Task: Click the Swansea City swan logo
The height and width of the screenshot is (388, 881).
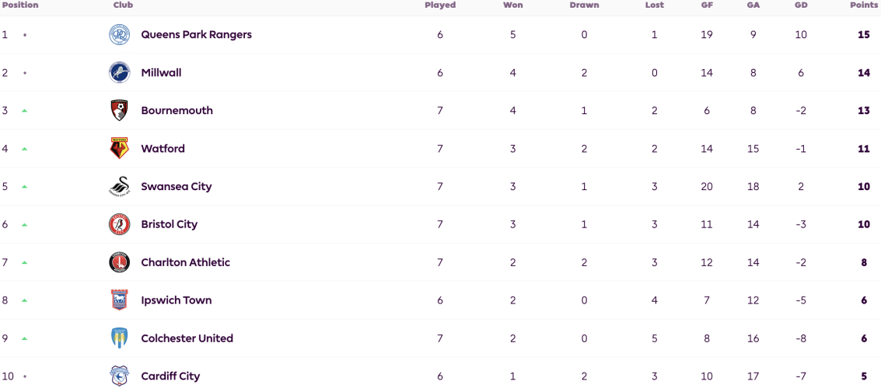Action: 119,187
